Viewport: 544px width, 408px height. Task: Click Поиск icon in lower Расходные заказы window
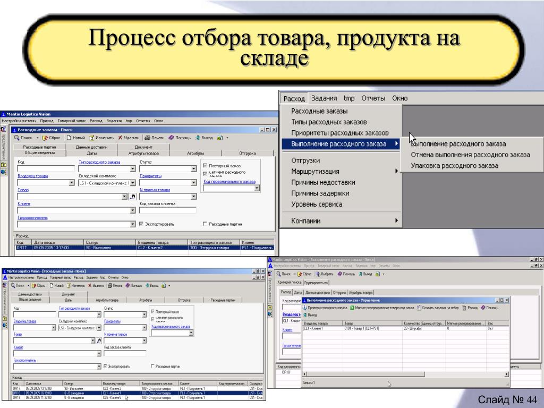tap(13, 285)
